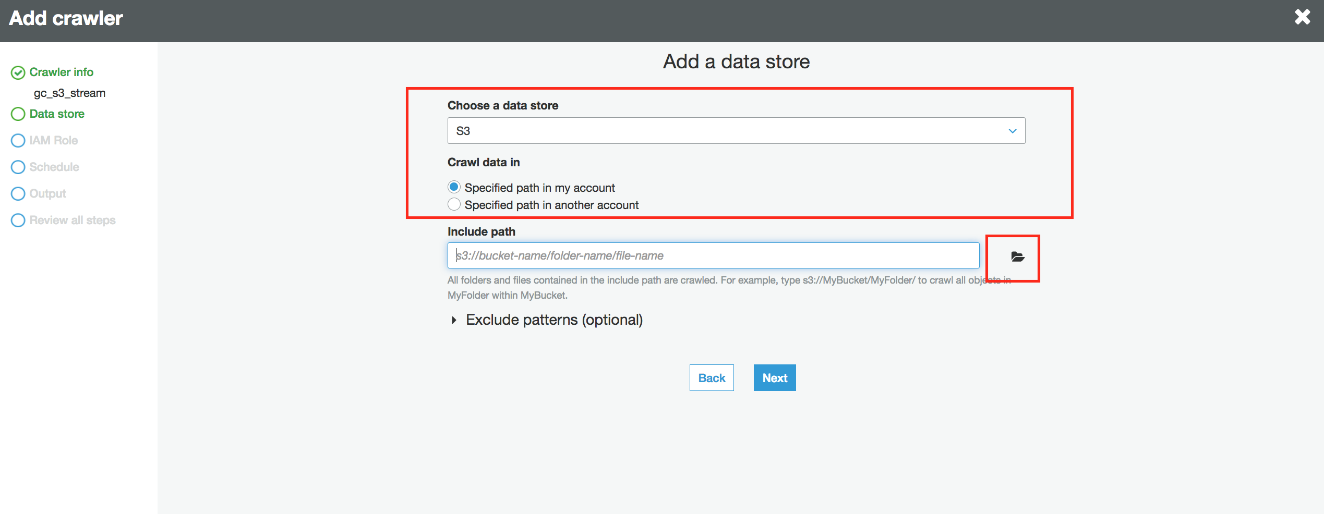Open the S3 folder browser icon
Viewport: 1324px width, 514px height.
pos(1017,256)
